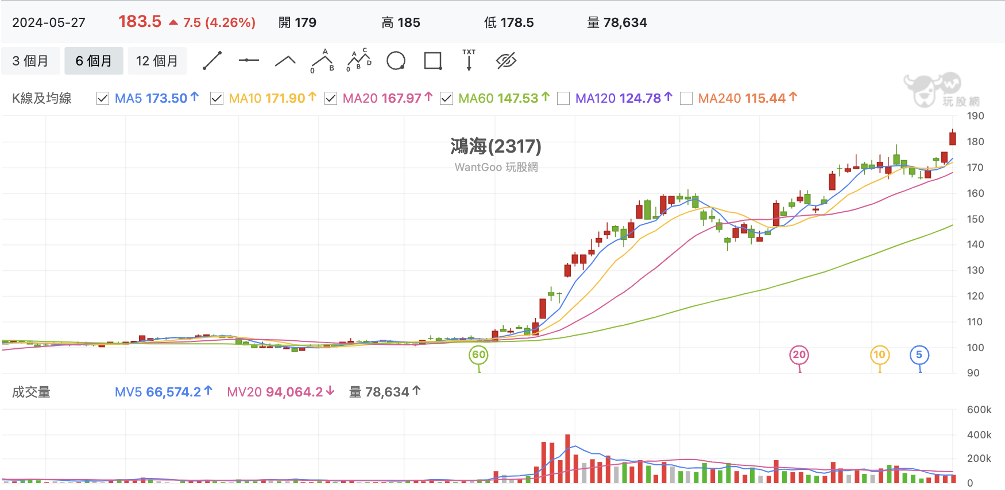Select the rectangle drawing tool
Viewport: 1005px width, 490px height.
tap(432, 60)
